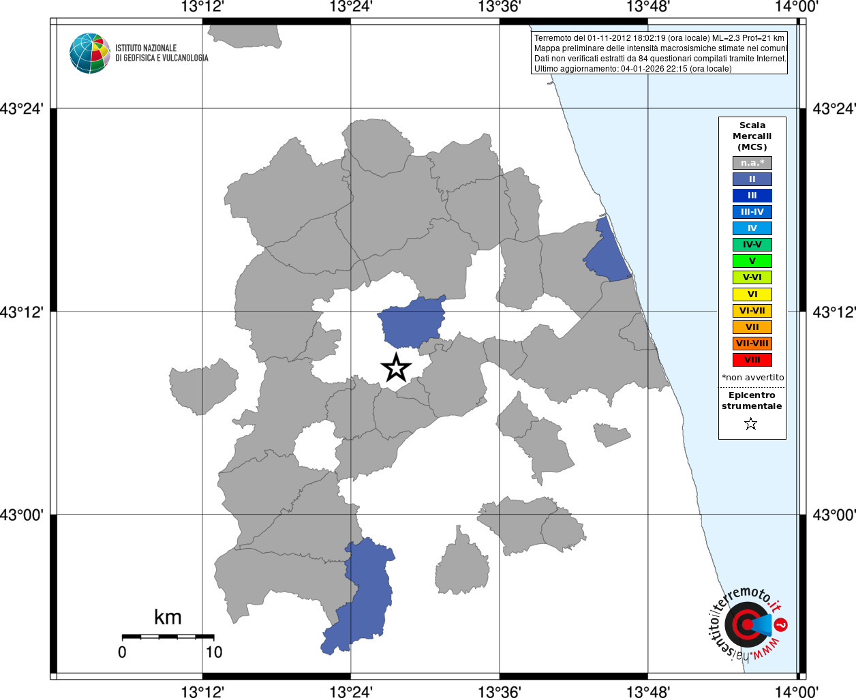Click the epicenter star on the map
Image resolution: width=856 pixels, height=698 pixels.
(396, 368)
